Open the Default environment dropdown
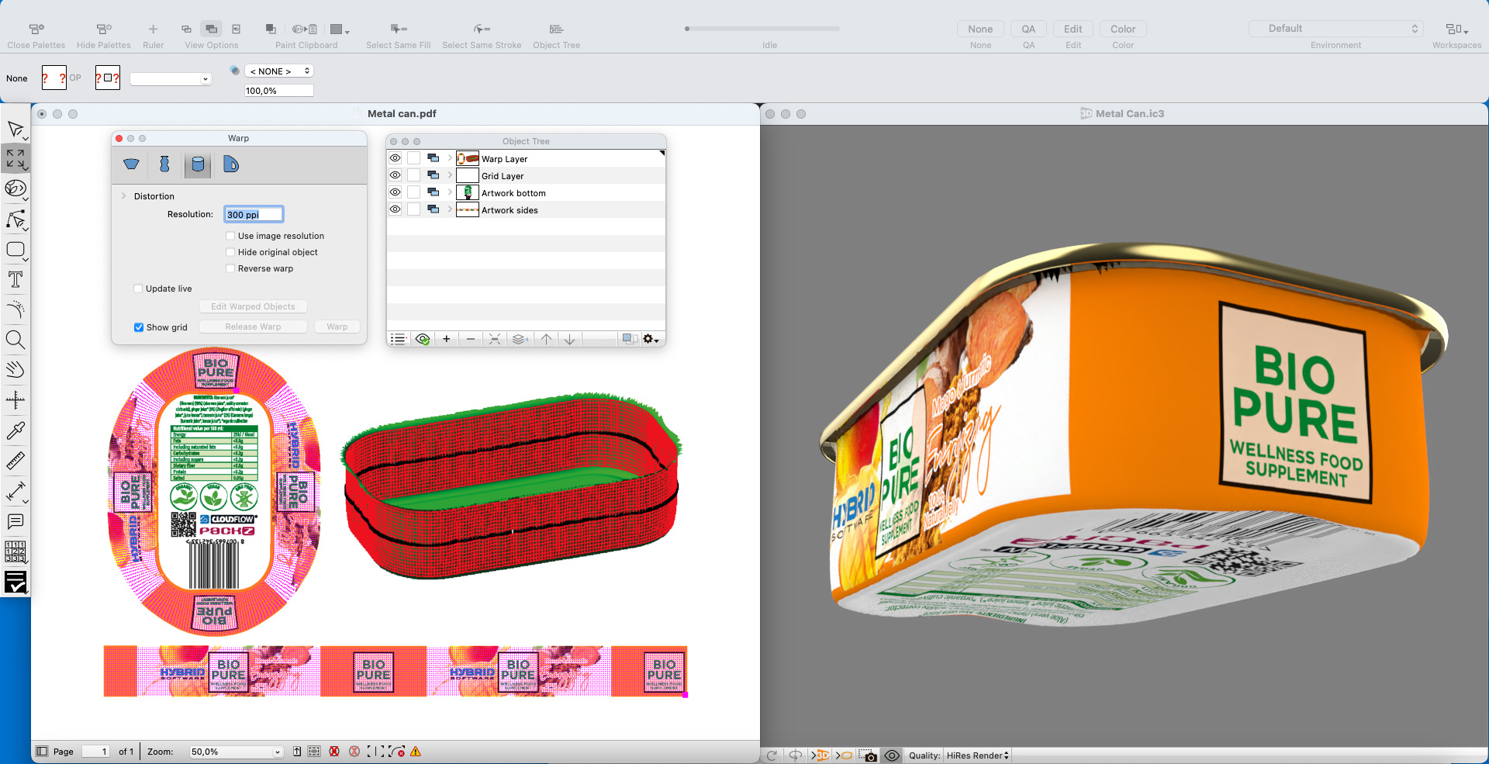The width and height of the screenshot is (1489, 764). pyautogui.click(x=1335, y=29)
